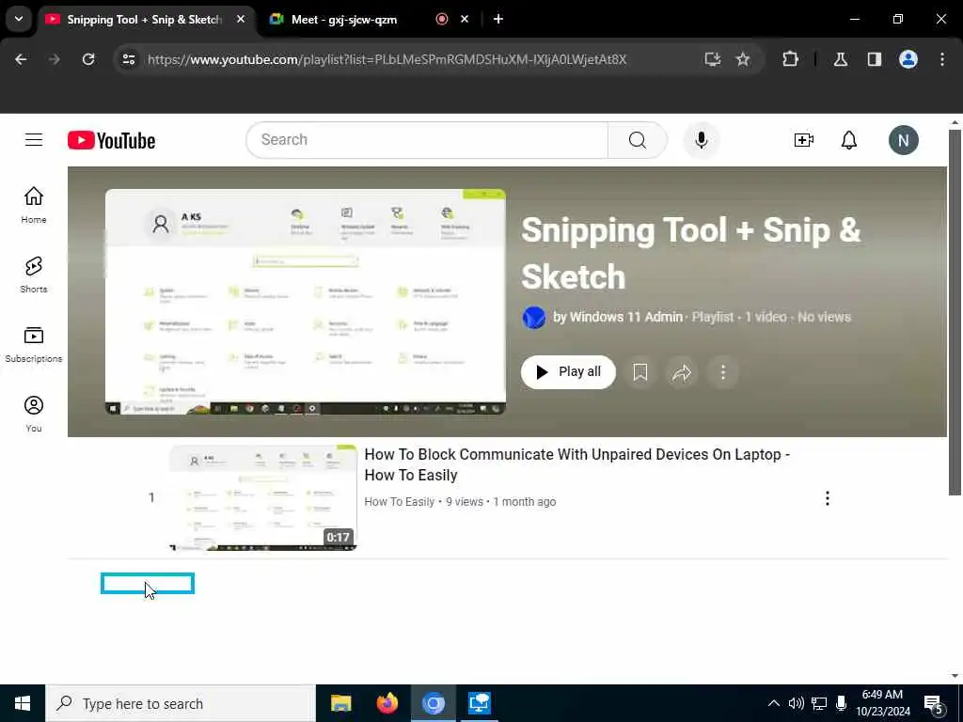
Task: Click the page vertical scrollbar
Action: tap(955, 311)
